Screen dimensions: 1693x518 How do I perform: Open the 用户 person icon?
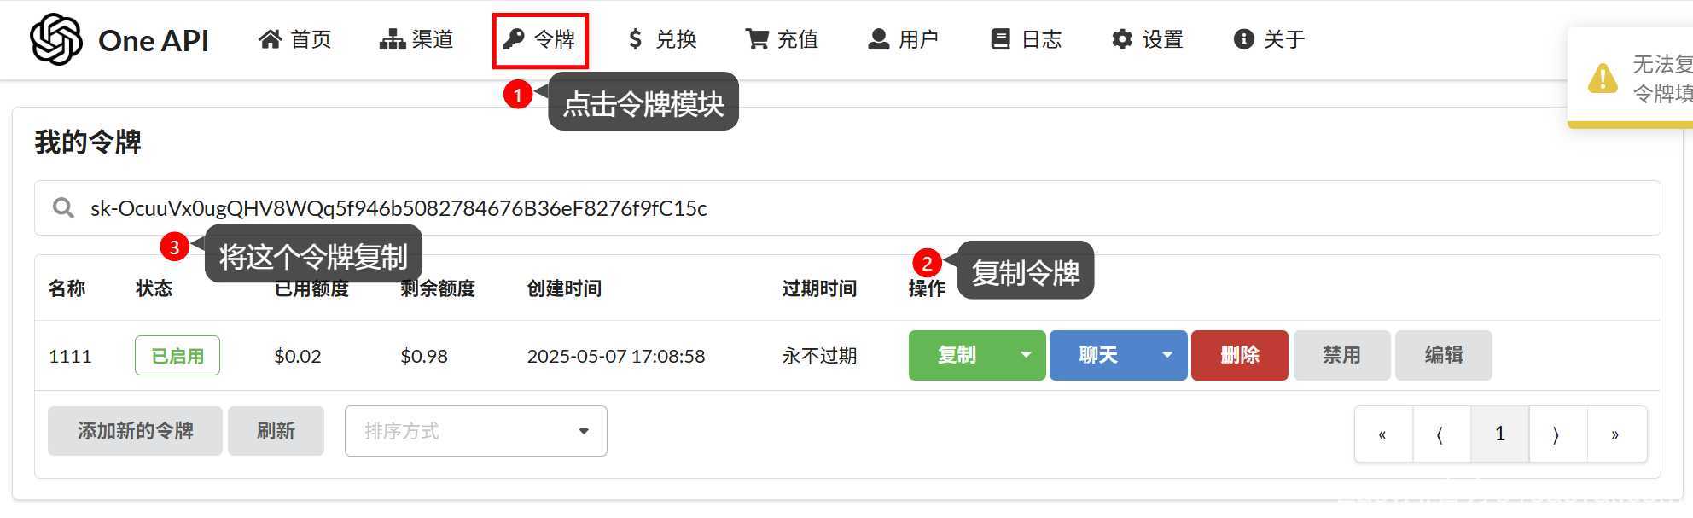point(879,39)
